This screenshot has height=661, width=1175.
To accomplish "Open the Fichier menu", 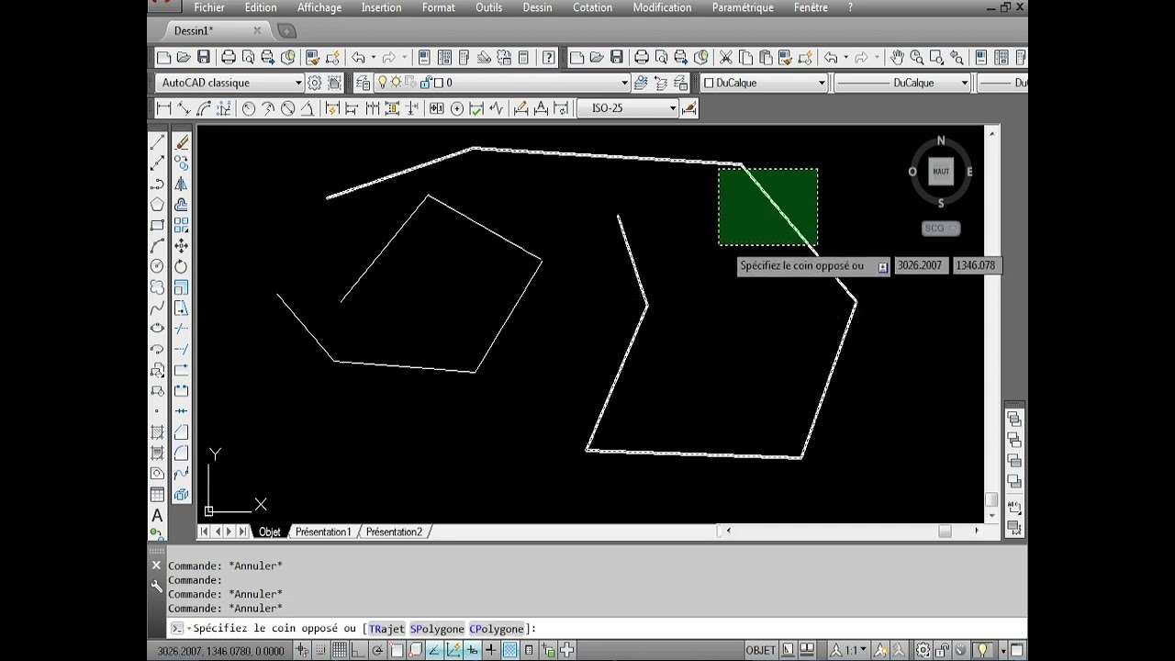I will pos(209,7).
